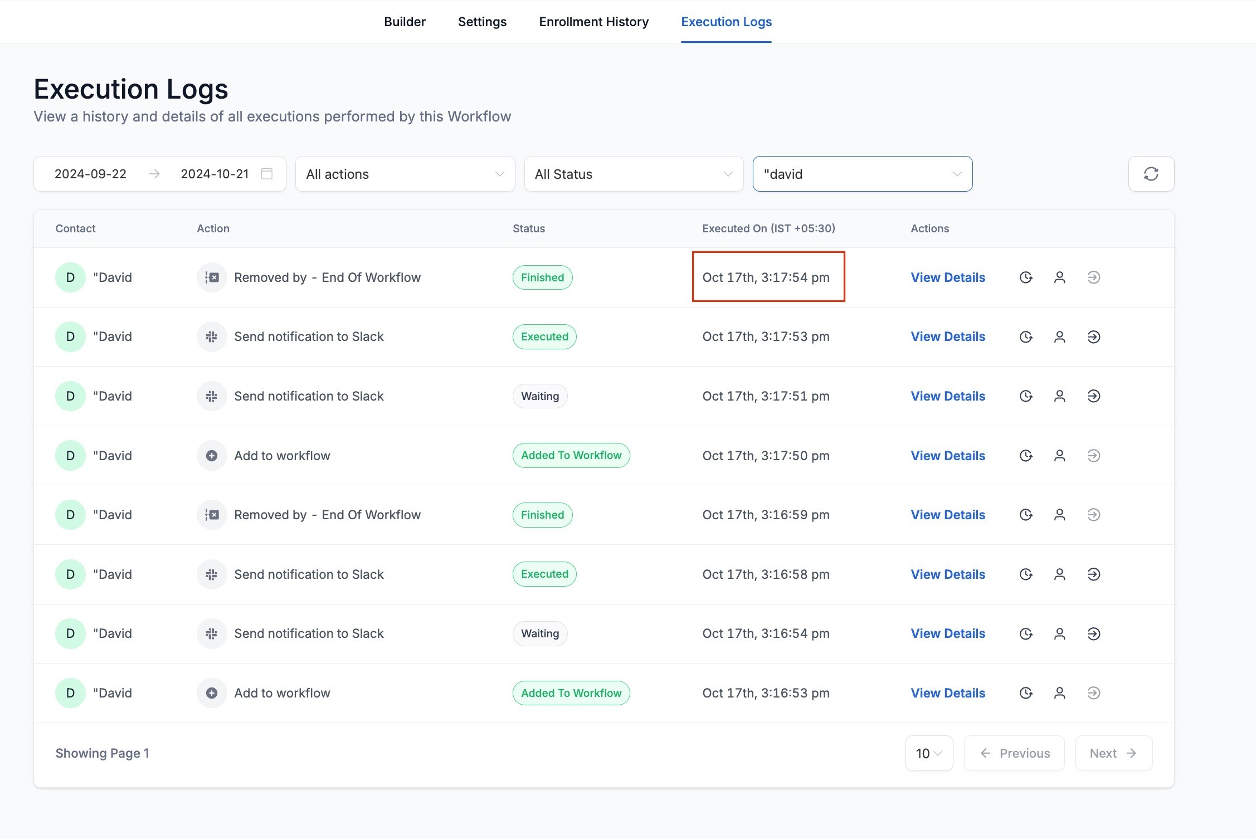The height and width of the screenshot is (839, 1256).
Task: Open contact search dropdown with "david
Action: (x=862, y=174)
